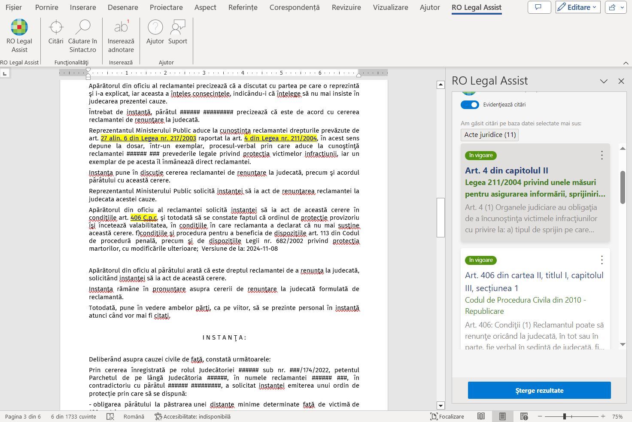Switch to the Proiectare tab

point(166,7)
